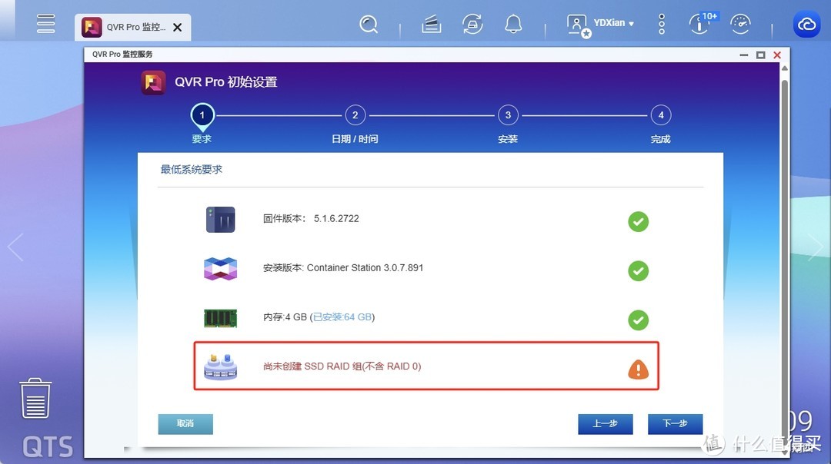Open the resource monitor with 10+ badge
Image resolution: width=831 pixels, height=464 pixels.
tap(699, 24)
